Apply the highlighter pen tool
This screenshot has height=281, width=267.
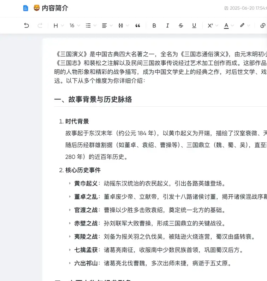click(x=242, y=25)
